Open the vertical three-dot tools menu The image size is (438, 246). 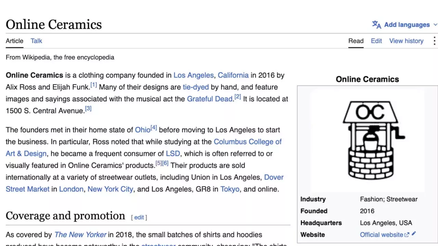(x=434, y=41)
